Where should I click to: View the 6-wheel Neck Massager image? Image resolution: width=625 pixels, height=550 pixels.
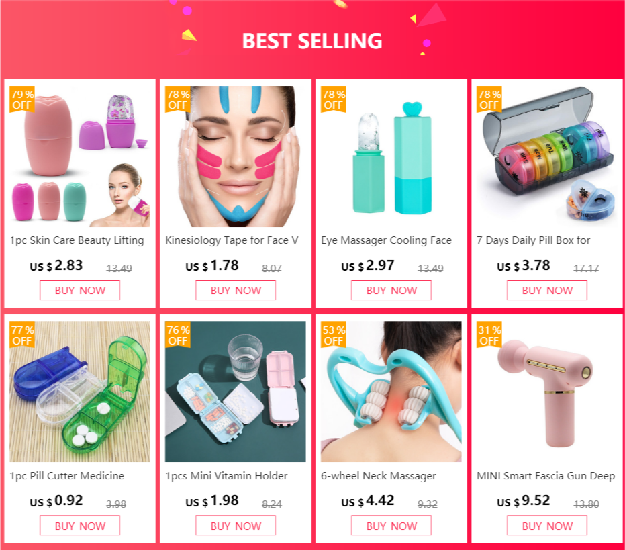pyautogui.click(x=391, y=392)
